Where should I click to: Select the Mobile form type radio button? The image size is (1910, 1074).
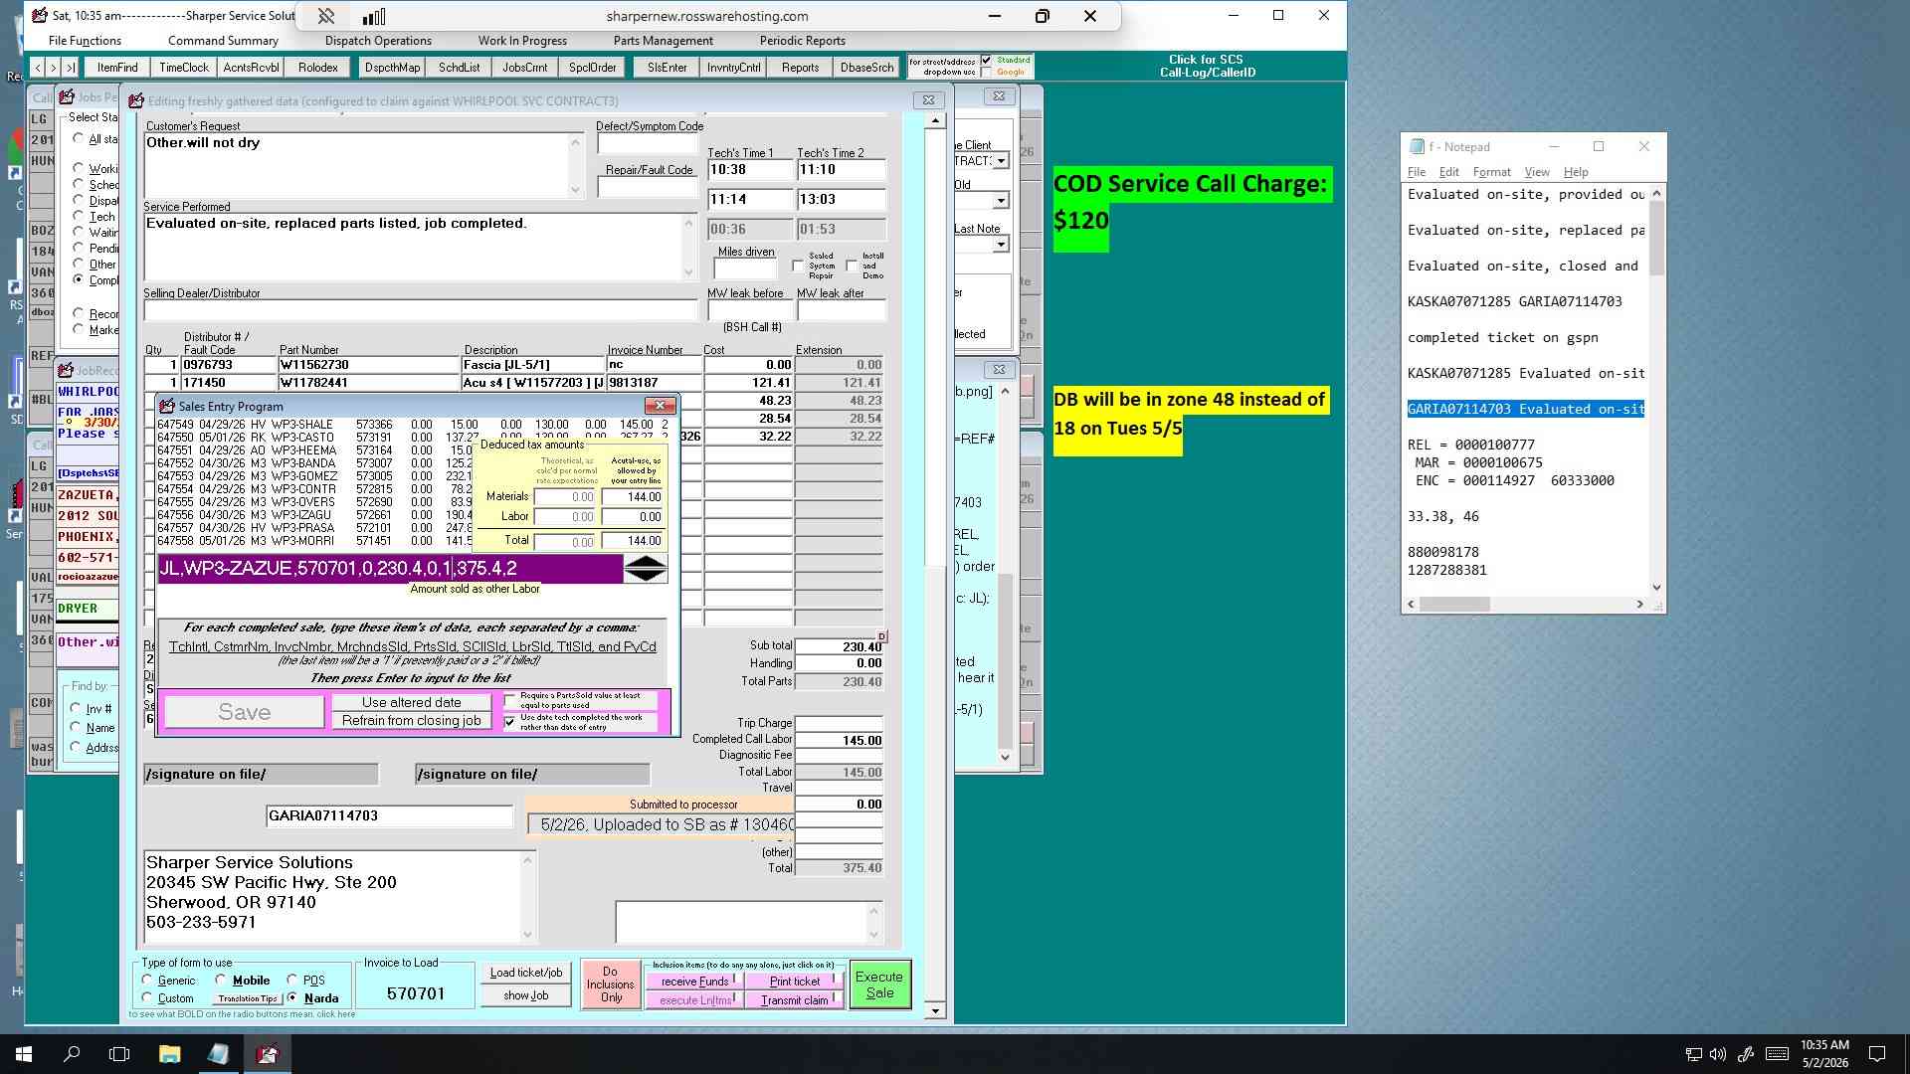tap(221, 981)
